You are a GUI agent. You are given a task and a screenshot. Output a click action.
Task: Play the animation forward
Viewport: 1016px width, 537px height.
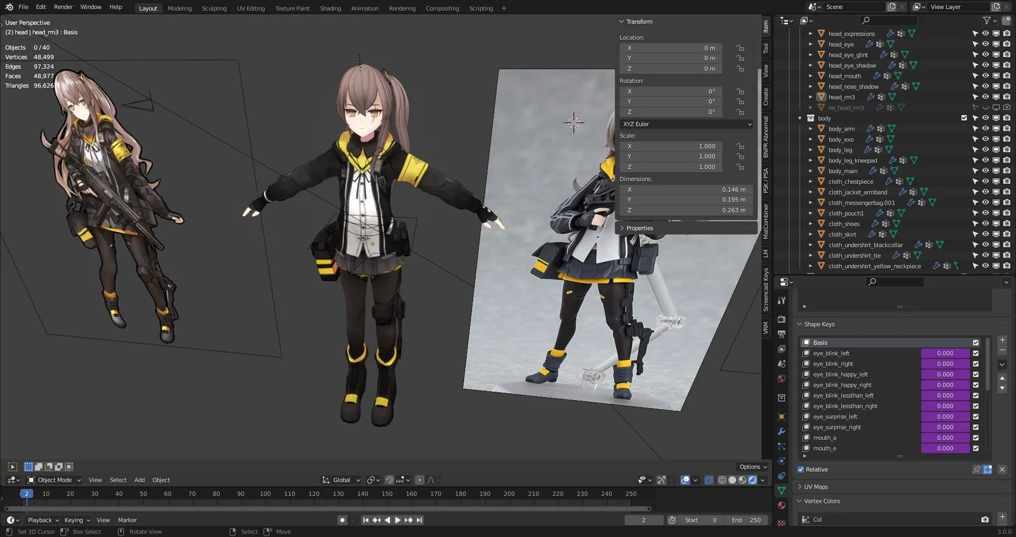point(398,520)
